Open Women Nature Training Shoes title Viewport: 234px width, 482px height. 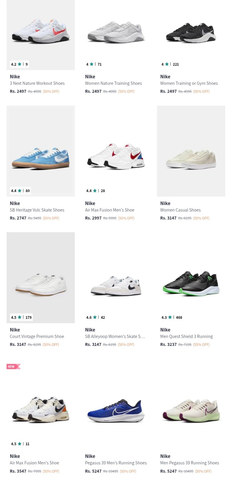(x=113, y=83)
